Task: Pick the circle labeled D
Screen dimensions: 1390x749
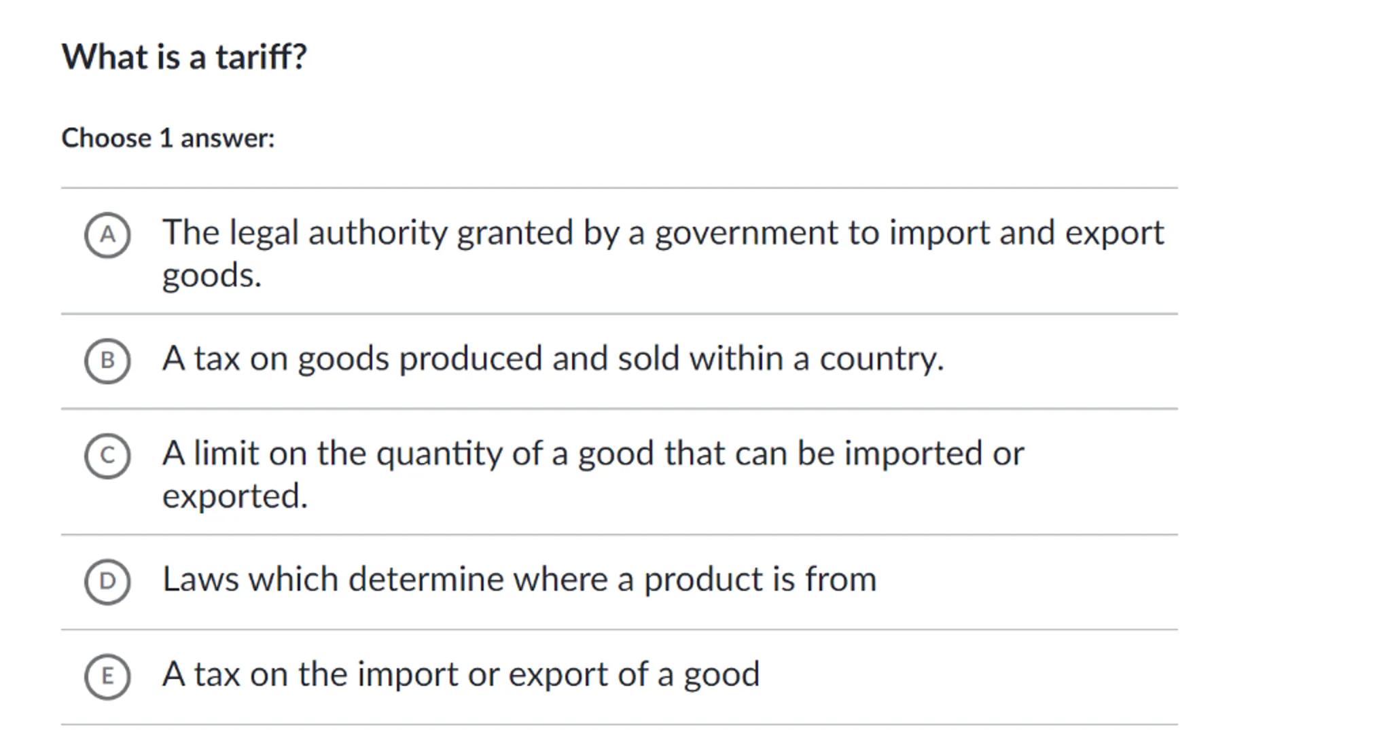Action: click(107, 581)
